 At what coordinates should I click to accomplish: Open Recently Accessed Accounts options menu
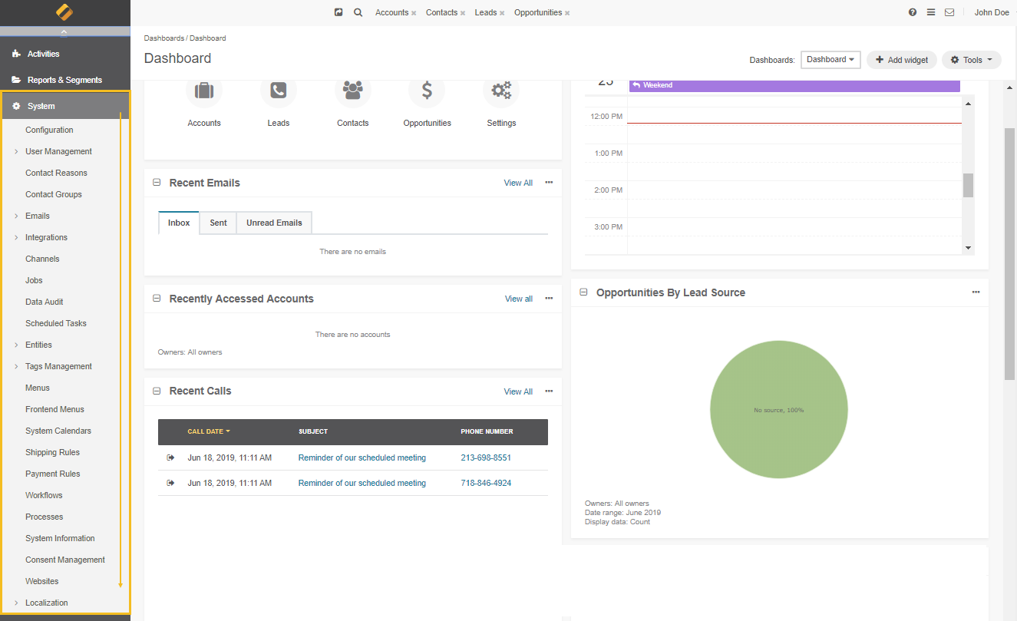pyautogui.click(x=549, y=299)
